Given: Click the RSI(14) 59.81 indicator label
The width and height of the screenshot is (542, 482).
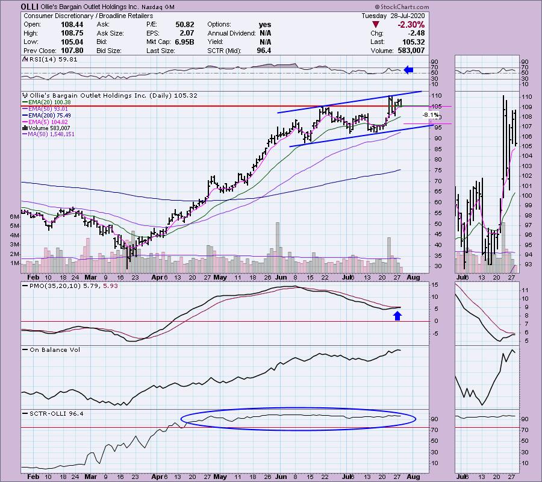Looking at the screenshot, I should point(53,60).
